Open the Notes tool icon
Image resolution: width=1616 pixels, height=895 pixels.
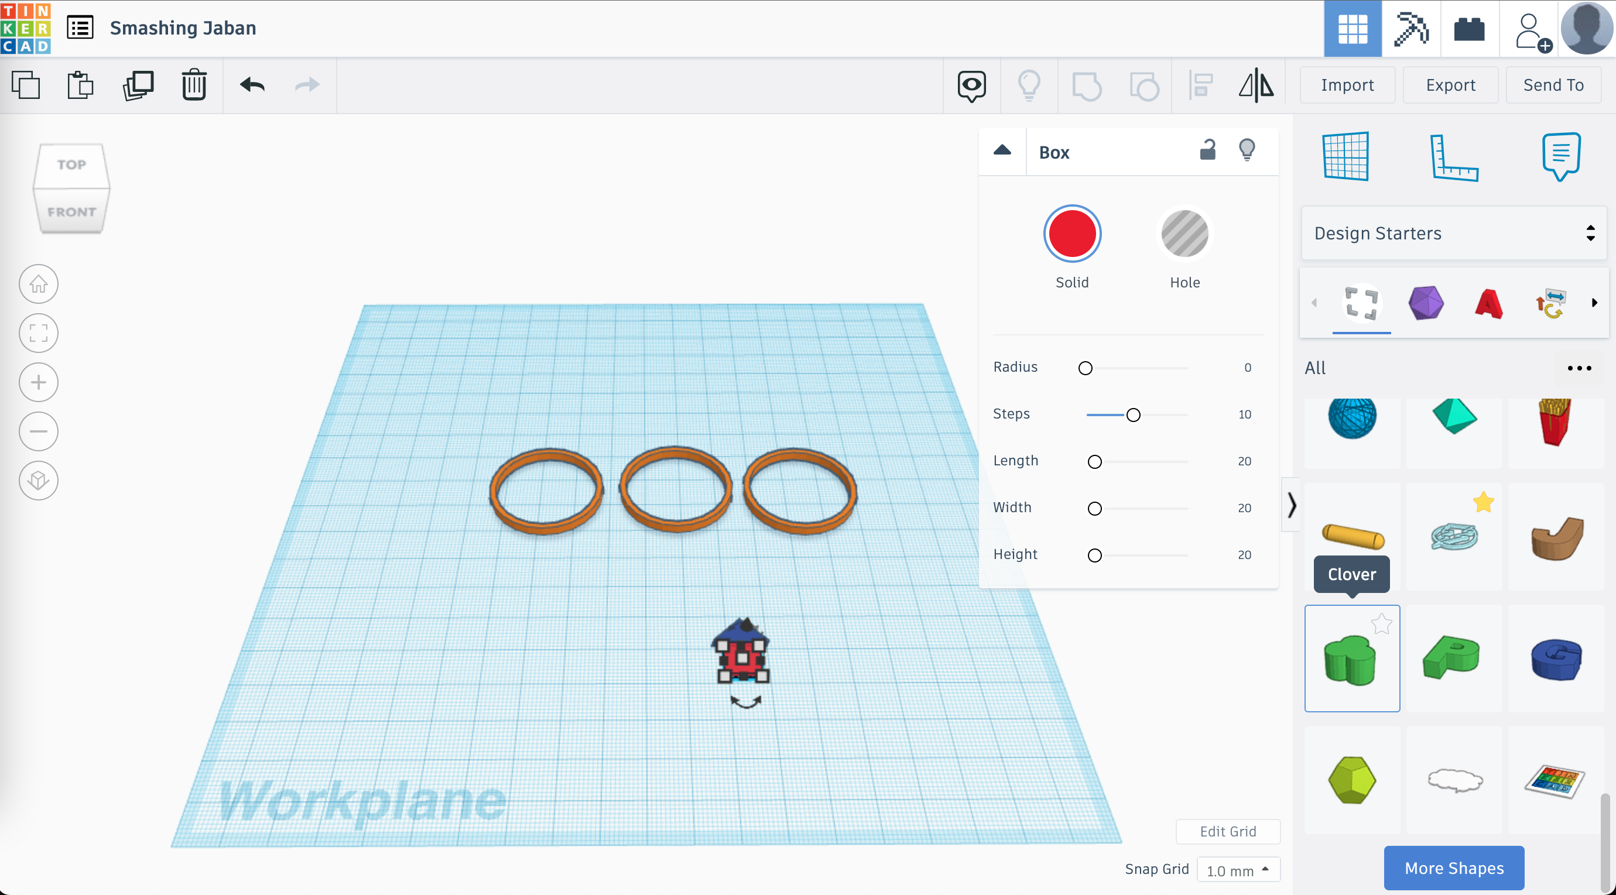click(1560, 156)
